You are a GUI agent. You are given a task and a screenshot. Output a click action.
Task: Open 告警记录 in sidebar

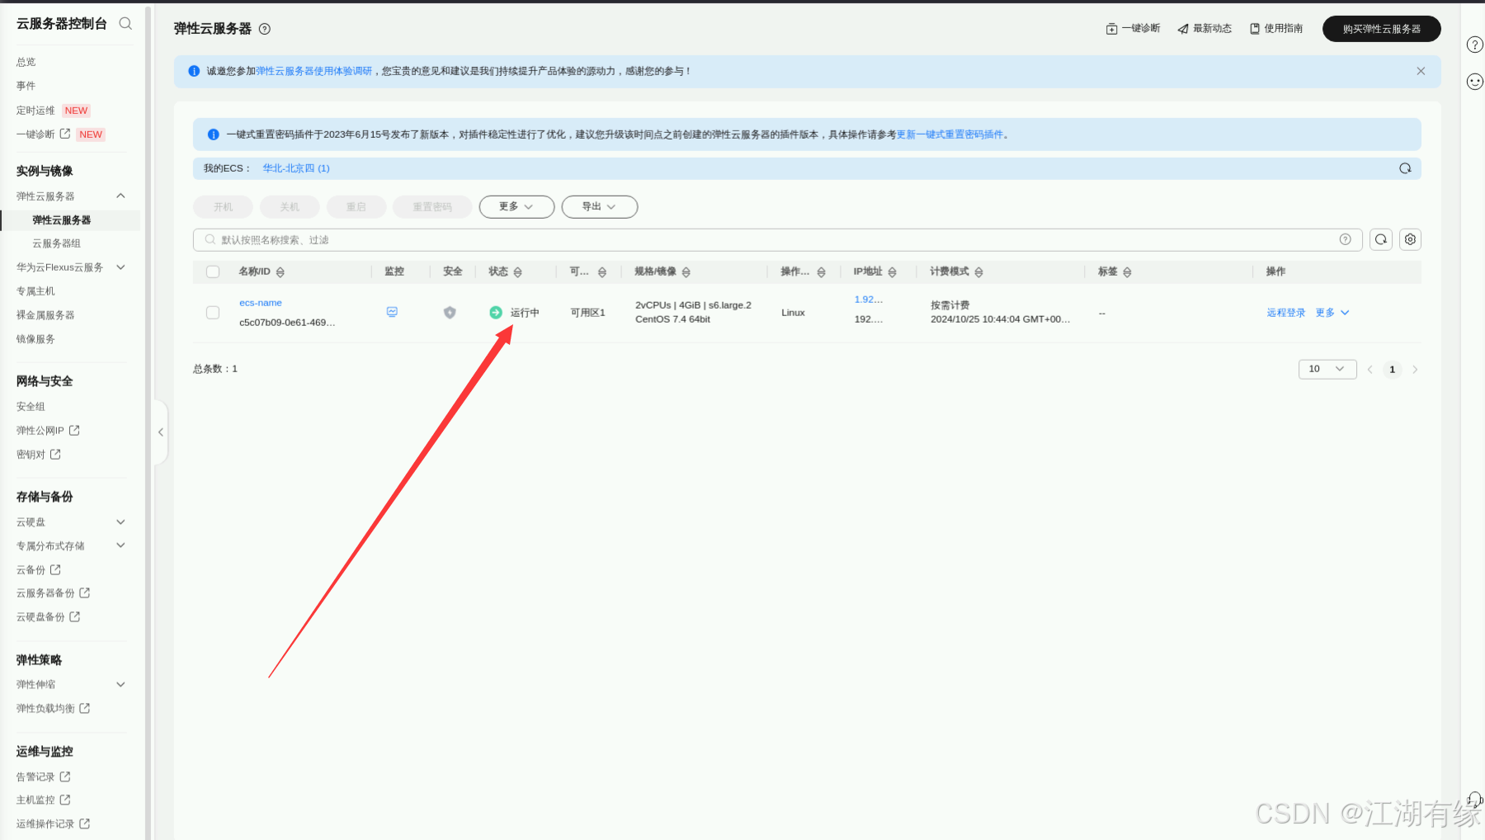(44, 777)
